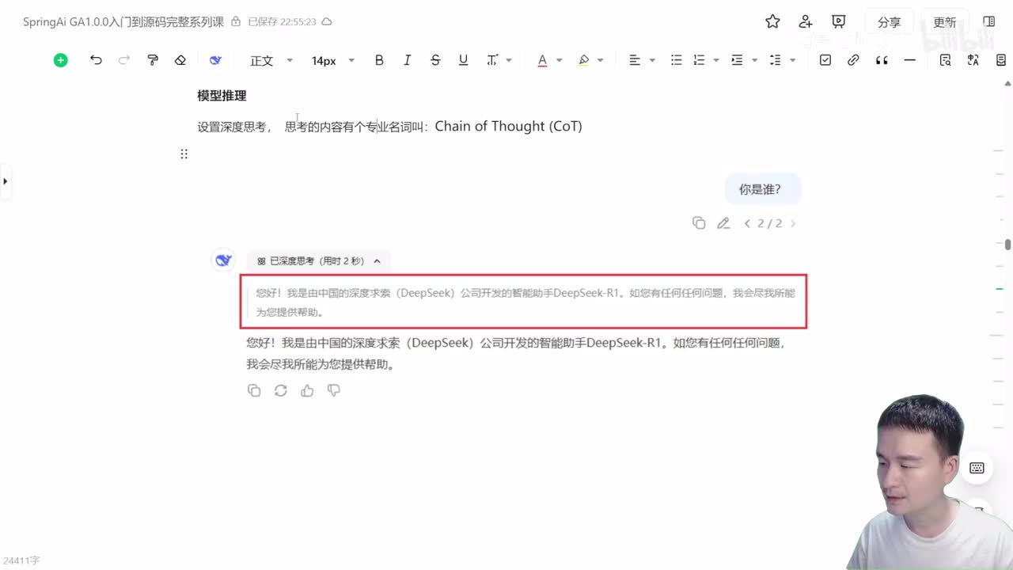Apply the highlight color marker

tap(584, 60)
